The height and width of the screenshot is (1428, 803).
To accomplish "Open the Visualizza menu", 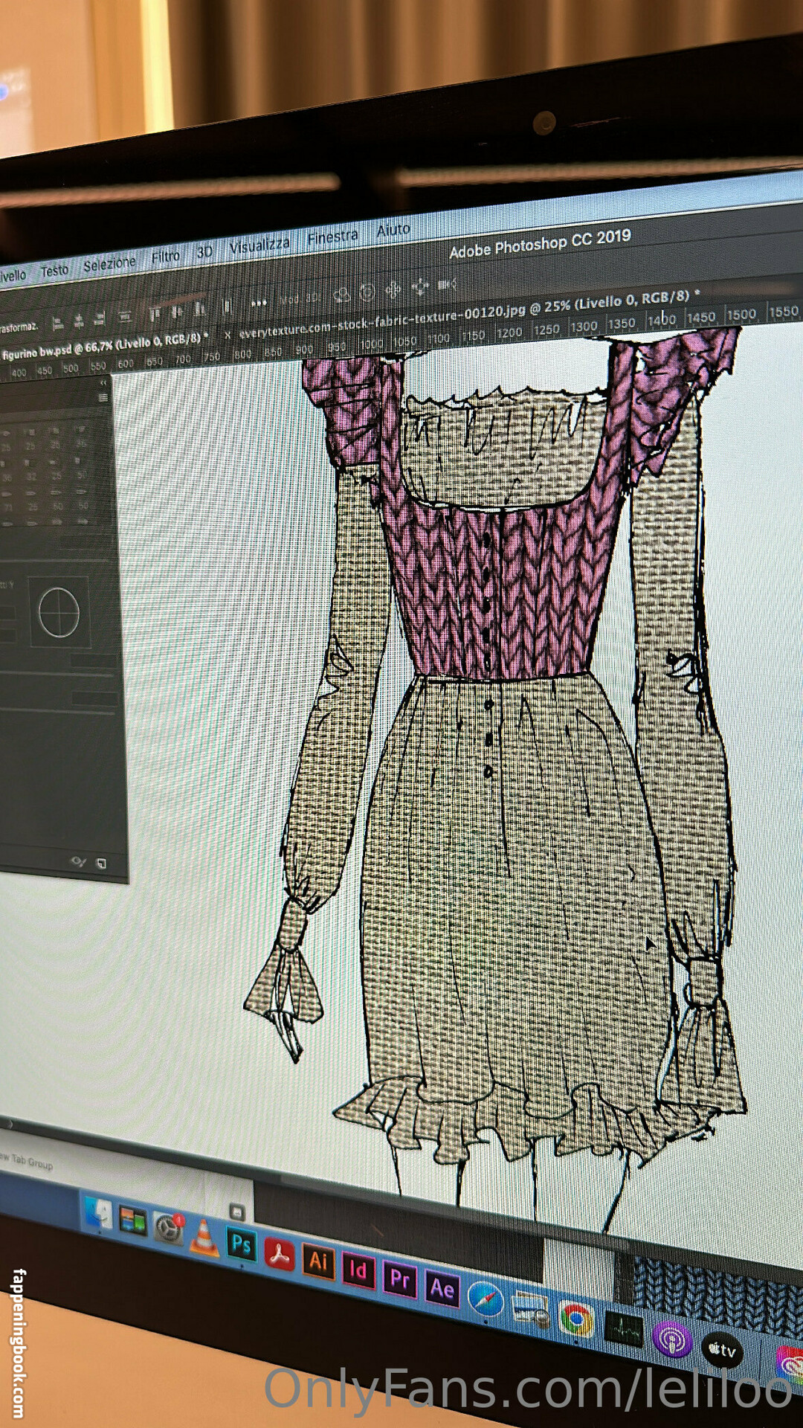I will click(x=259, y=245).
